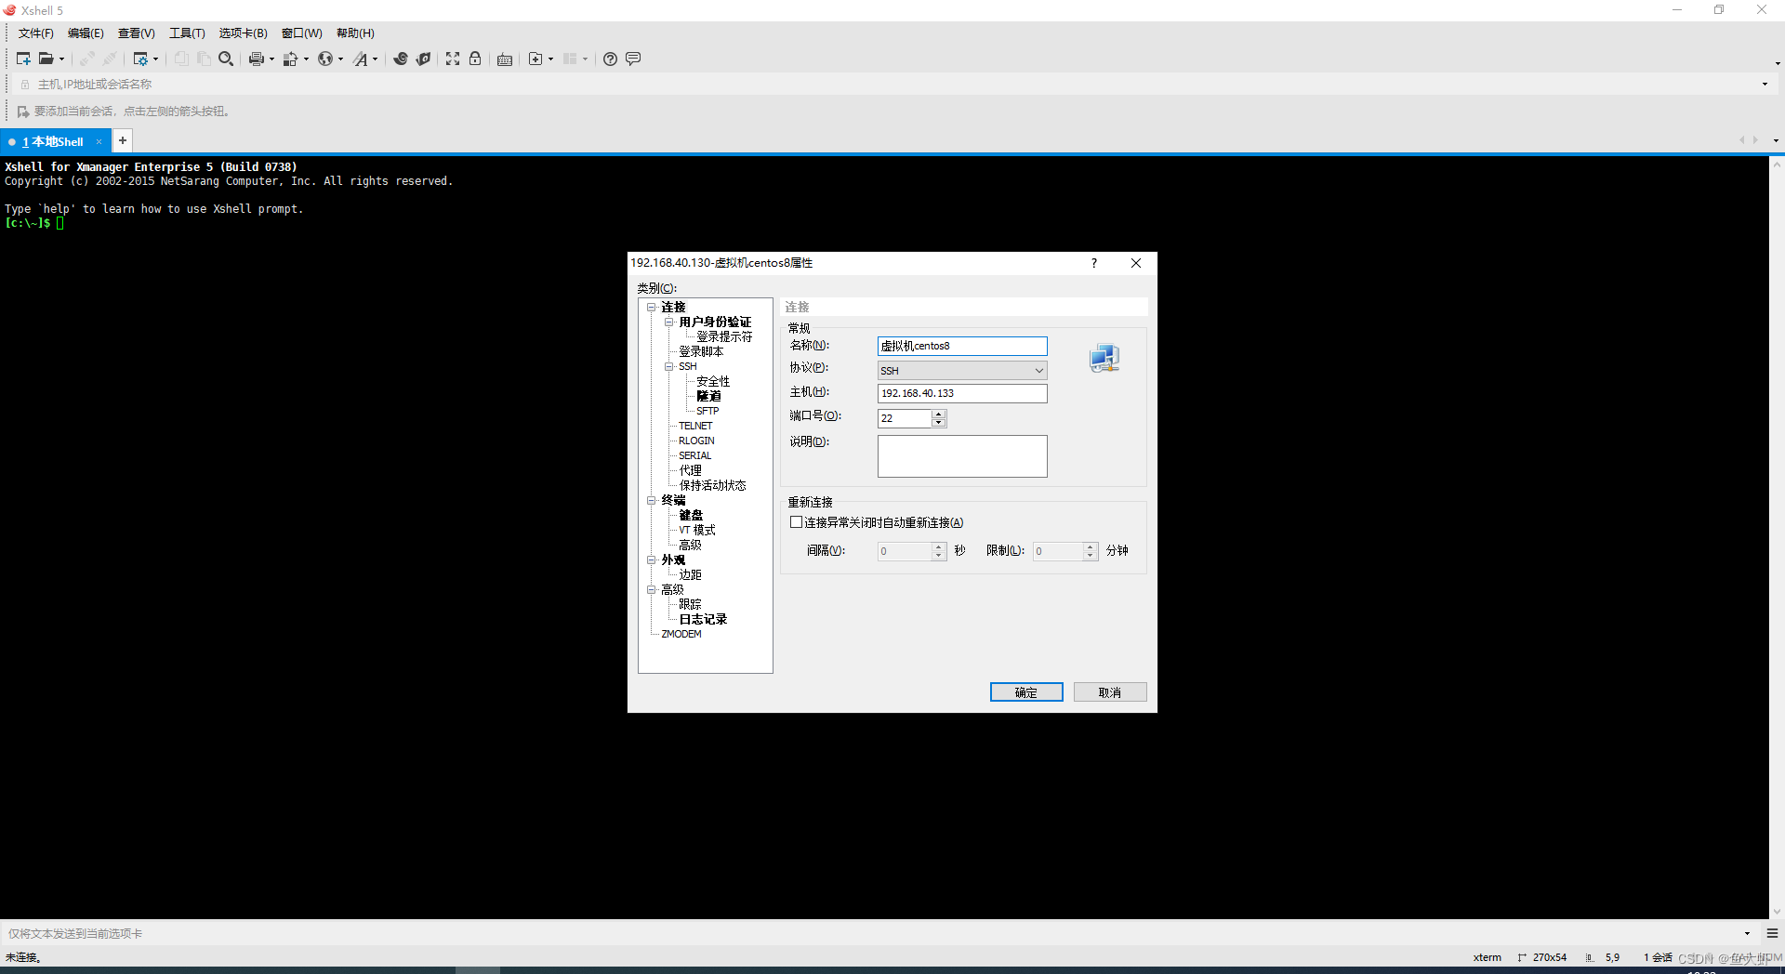
Task: Increase port number with up spinner
Action: tap(939, 415)
